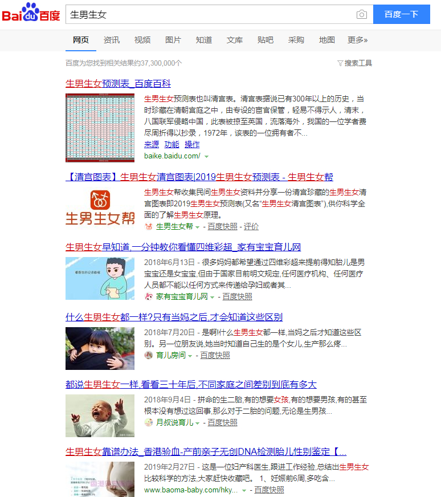Open 百度快照 for 月叔说育儿 result
The height and width of the screenshot is (497, 441).
(x=222, y=422)
